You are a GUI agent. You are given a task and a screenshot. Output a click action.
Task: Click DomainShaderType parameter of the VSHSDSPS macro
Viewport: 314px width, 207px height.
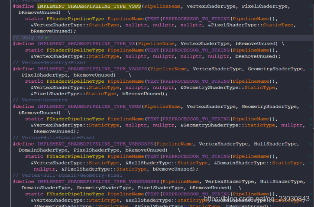click(43, 150)
